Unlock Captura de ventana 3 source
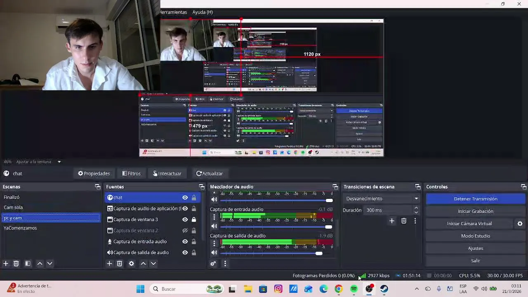The image size is (528, 297). point(194,219)
